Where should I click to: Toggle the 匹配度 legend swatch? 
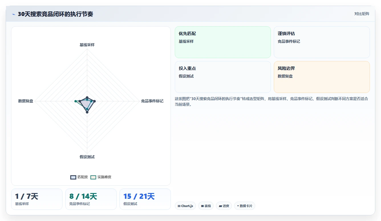(x=73, y=177)
